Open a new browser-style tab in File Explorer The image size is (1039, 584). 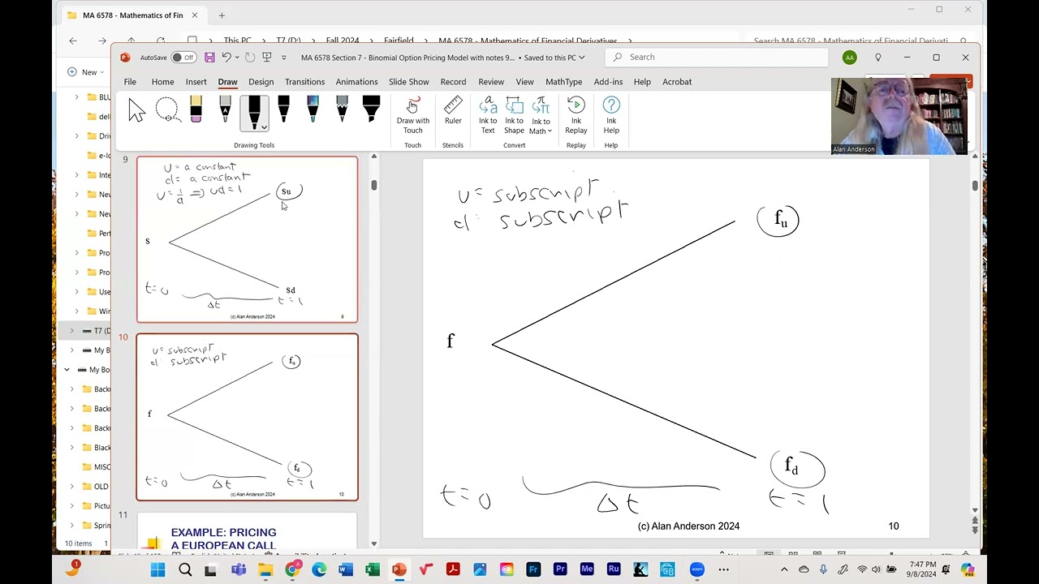(222, 15)
